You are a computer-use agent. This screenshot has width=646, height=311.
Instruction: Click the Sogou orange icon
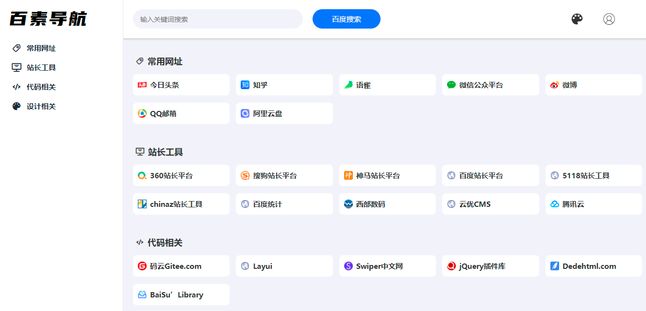coord(245,175)
